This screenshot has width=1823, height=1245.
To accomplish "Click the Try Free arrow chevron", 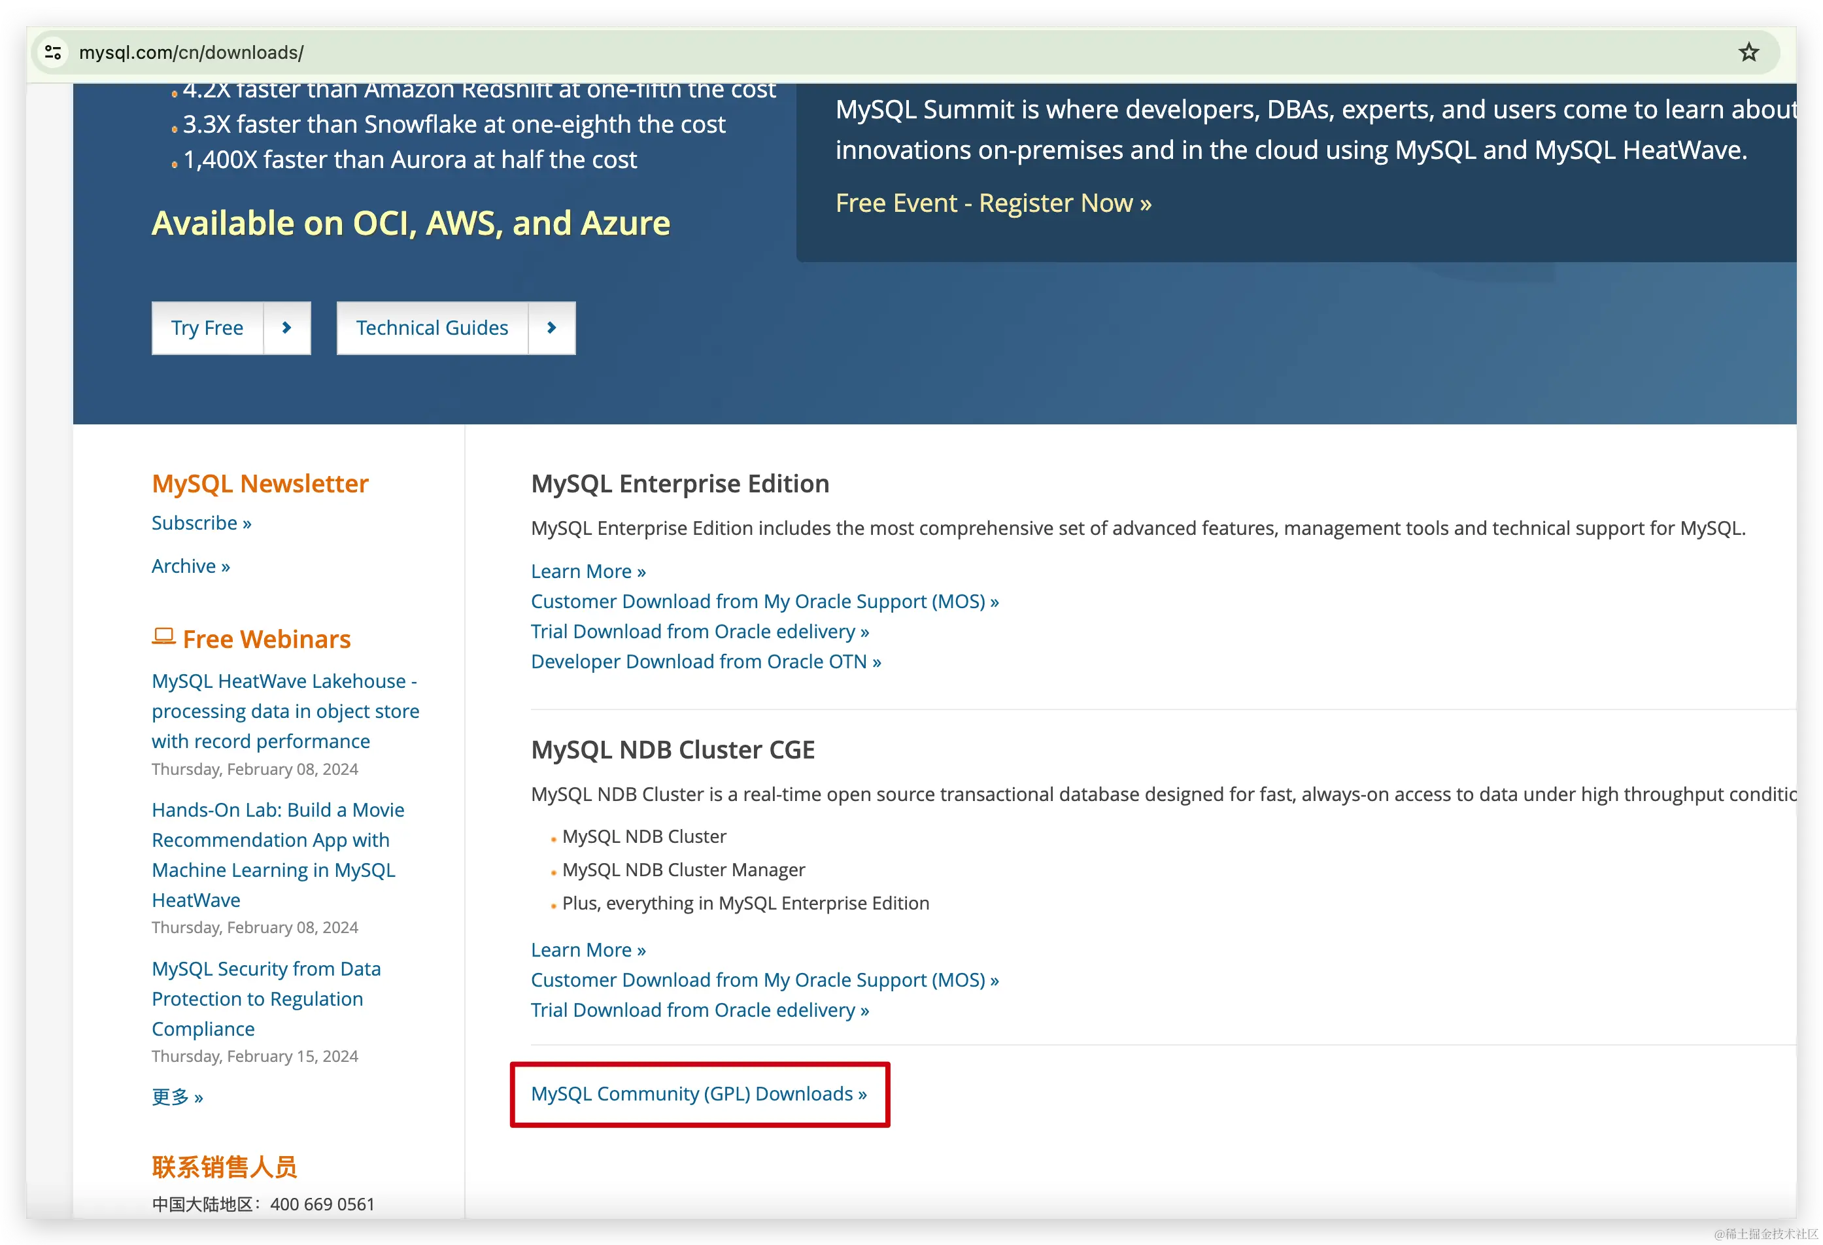I will pos(286,328).
